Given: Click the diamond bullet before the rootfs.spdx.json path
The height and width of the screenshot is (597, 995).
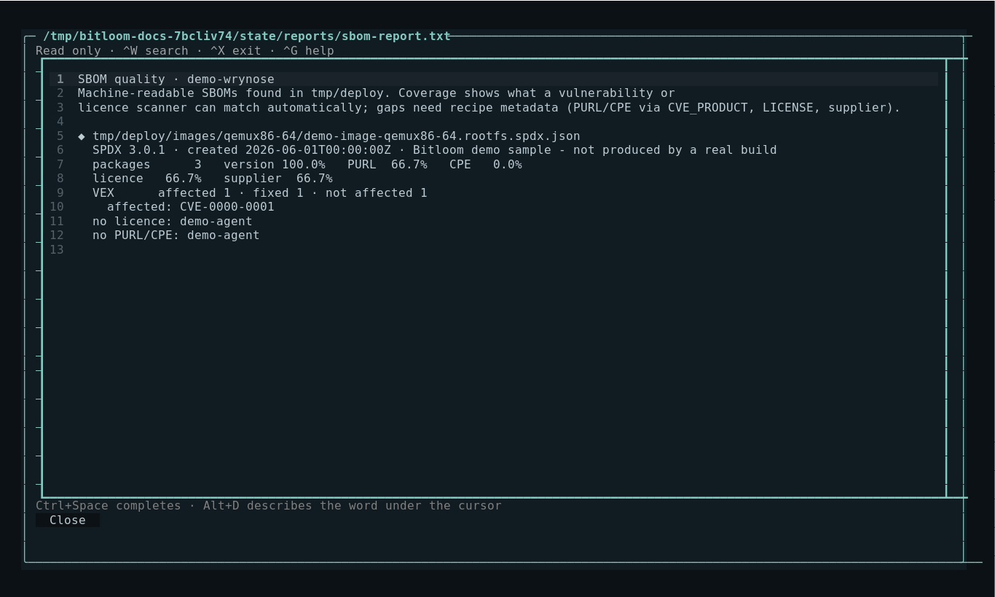Looking at the screenshot, I should tap(82, 136).
